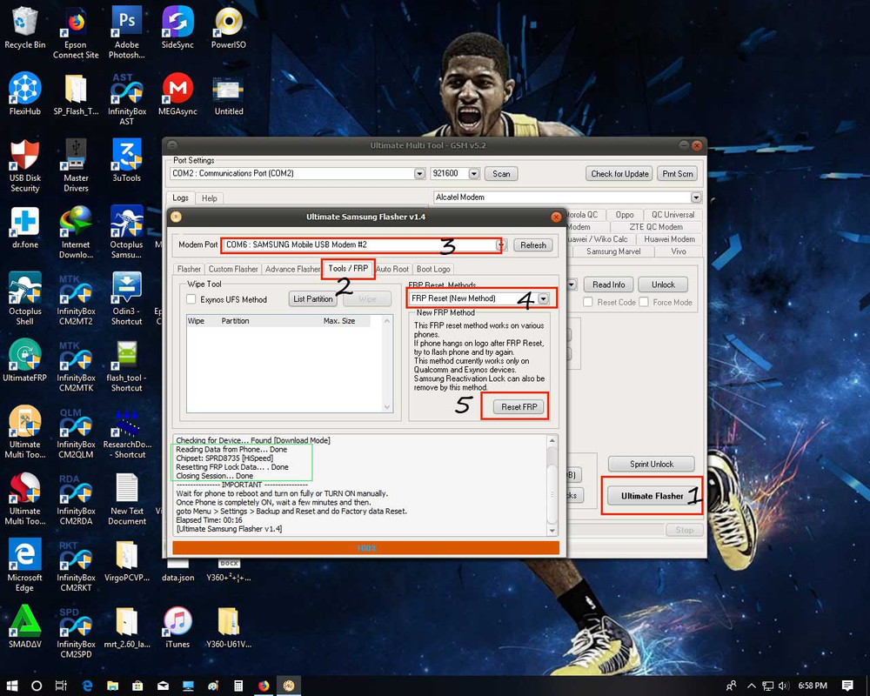Open the Boot Logo tab
The height and width of the screenshot is (696, 870).
[x=433, y=269]
